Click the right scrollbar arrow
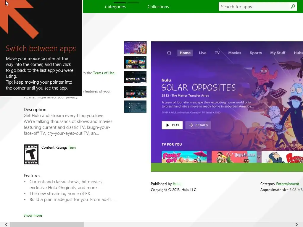Viewport: 303px width, 227px height. 296,224
